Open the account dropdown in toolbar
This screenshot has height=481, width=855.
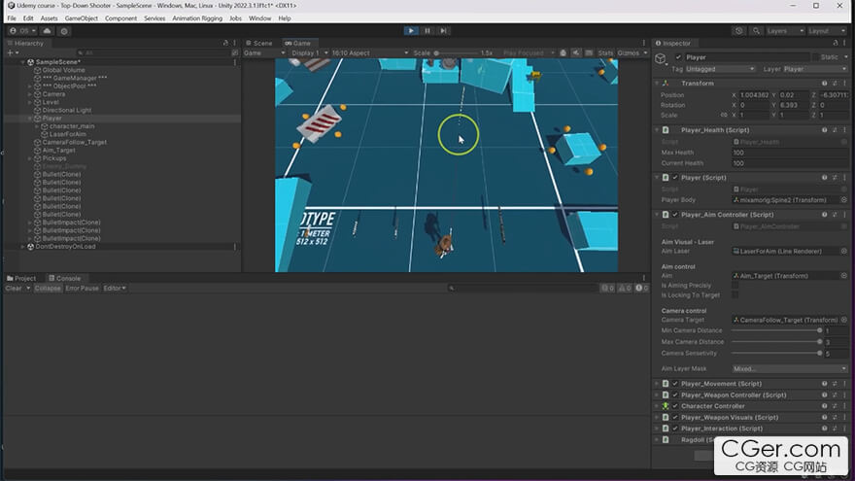tap(22, 31)
